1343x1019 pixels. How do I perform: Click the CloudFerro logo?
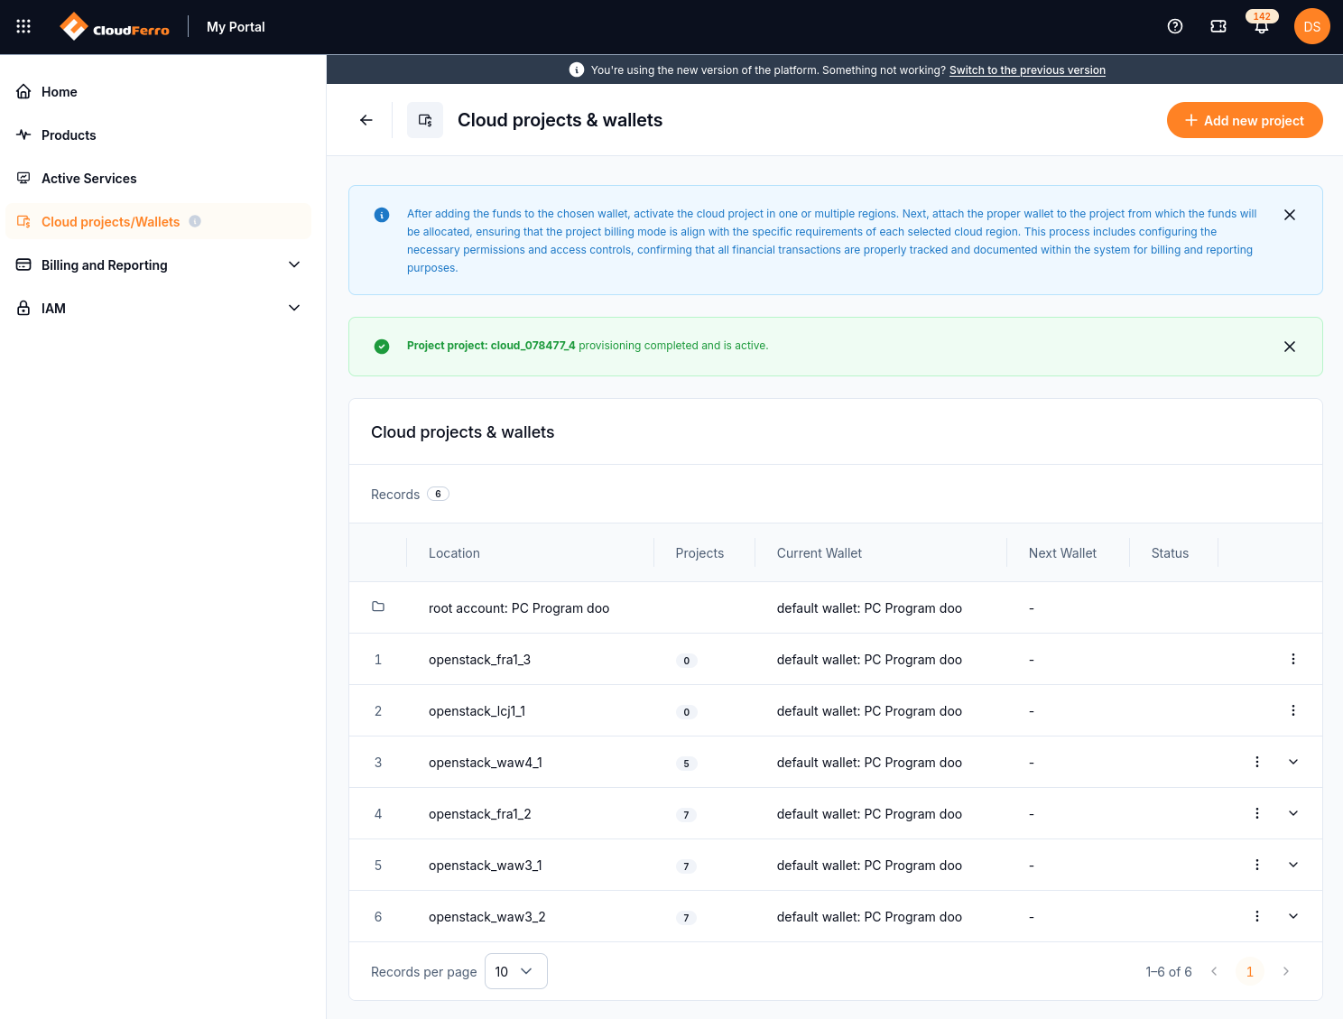click(x=115, y=27)
